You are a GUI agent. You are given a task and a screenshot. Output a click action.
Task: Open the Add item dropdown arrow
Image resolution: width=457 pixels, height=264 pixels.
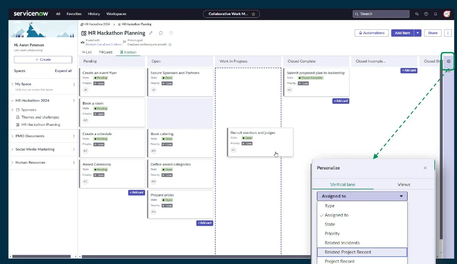click(418, 33)
